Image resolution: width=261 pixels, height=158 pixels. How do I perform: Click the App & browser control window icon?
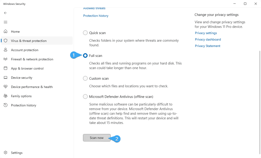click(6, 68)
